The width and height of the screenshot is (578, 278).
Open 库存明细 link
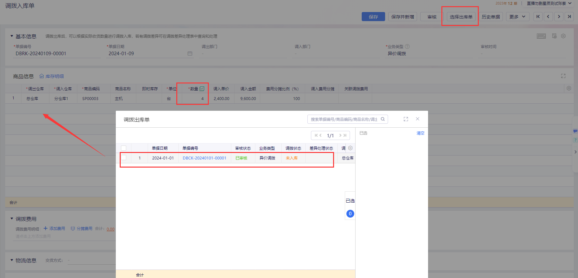pos(52,76)
